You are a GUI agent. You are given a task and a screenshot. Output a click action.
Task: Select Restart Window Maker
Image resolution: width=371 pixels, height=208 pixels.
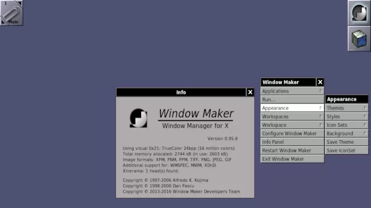[x=292, y=150]
